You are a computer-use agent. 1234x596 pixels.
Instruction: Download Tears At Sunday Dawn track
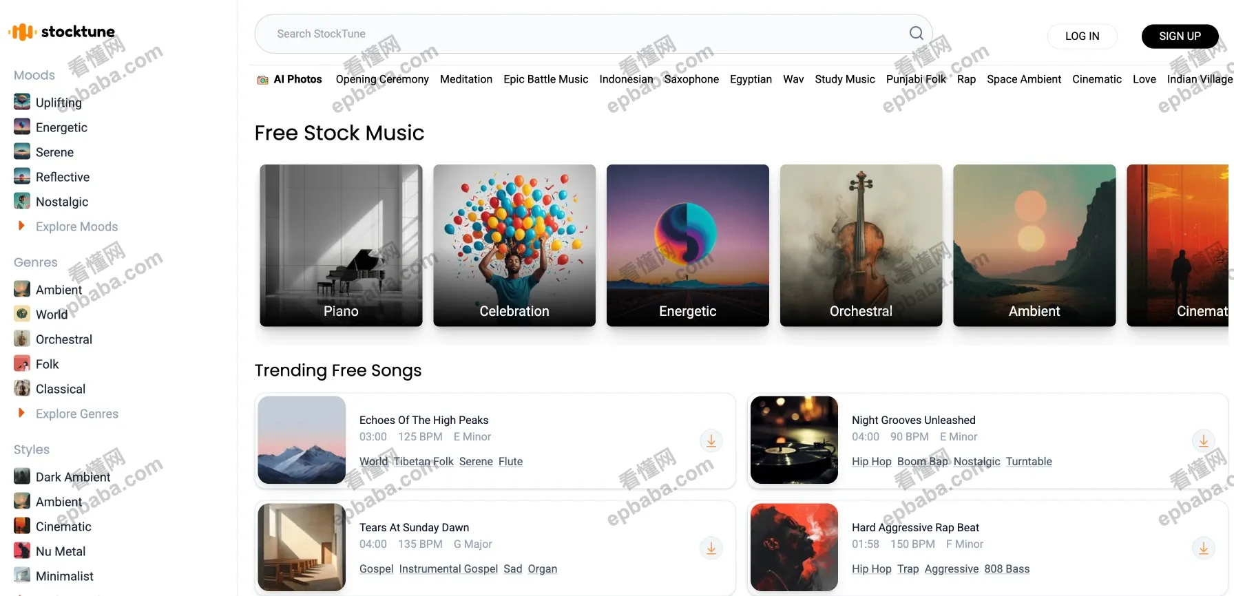point(711,548)
